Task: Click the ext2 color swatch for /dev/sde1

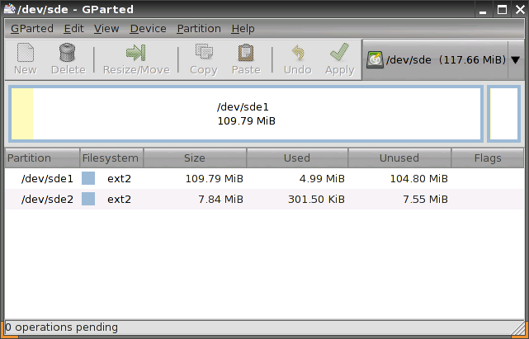Action: pos(88,178)
